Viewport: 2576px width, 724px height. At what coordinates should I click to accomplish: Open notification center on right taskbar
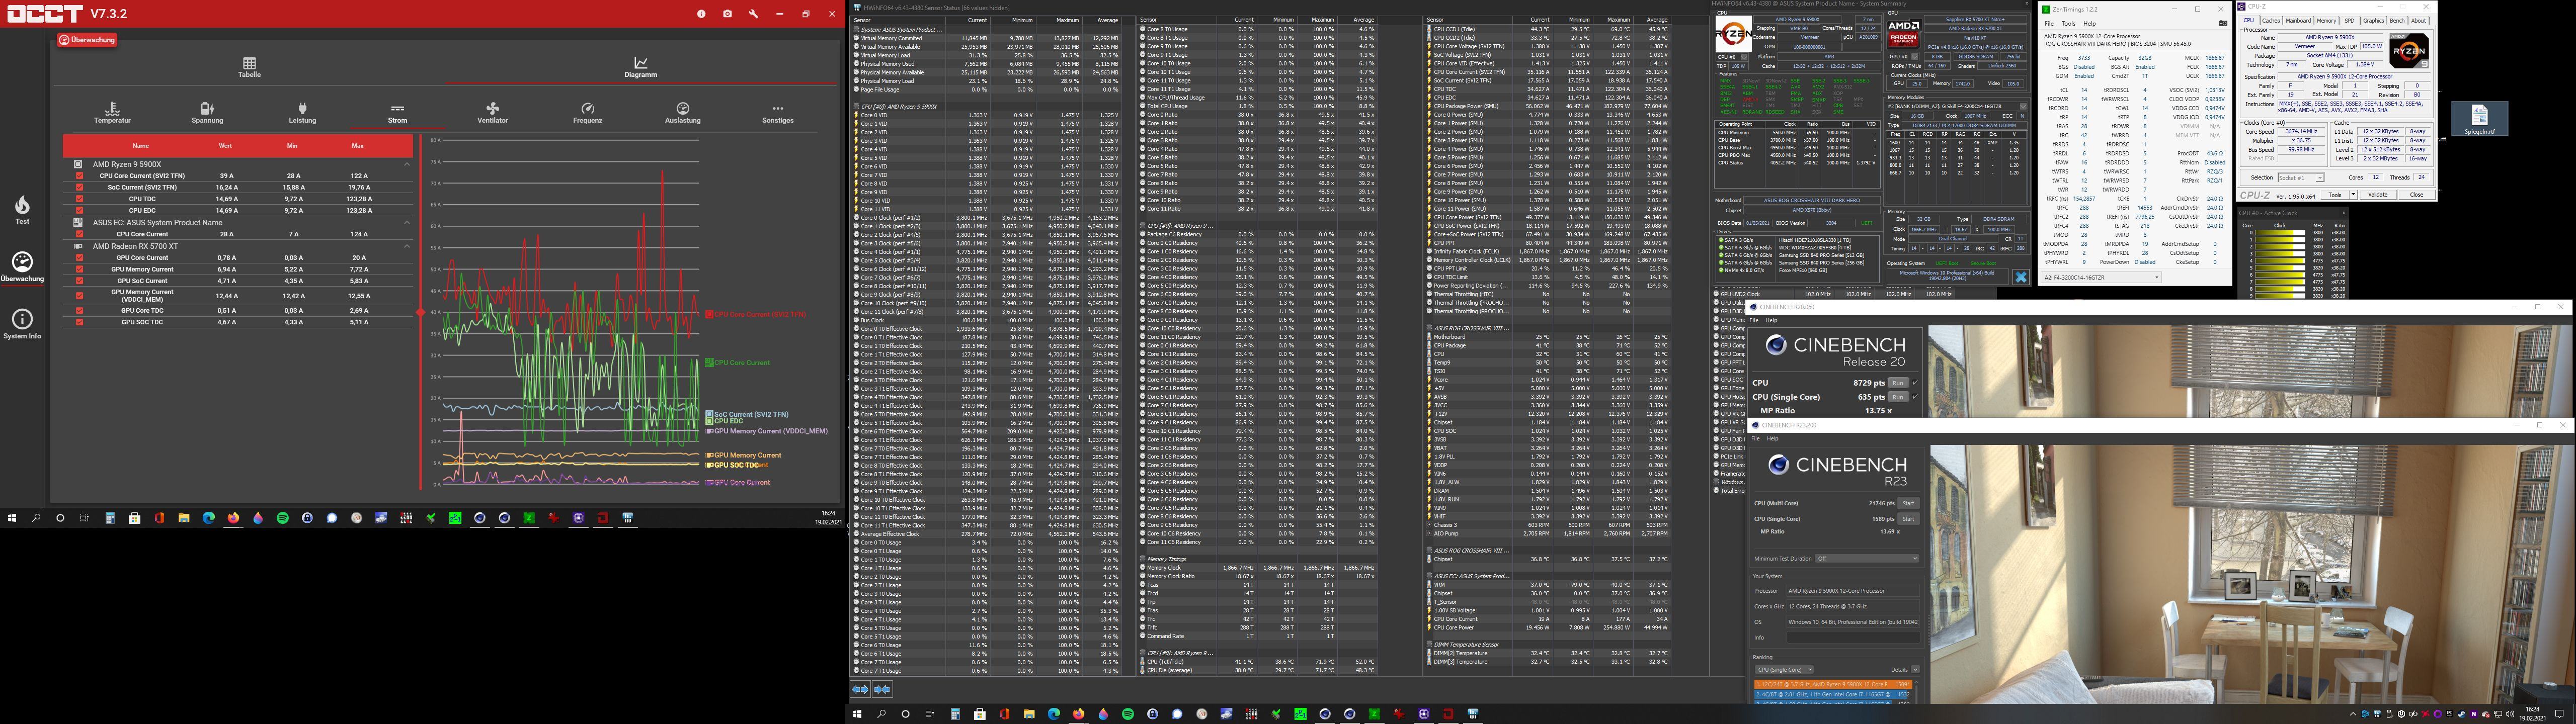tap(2560, 713)
